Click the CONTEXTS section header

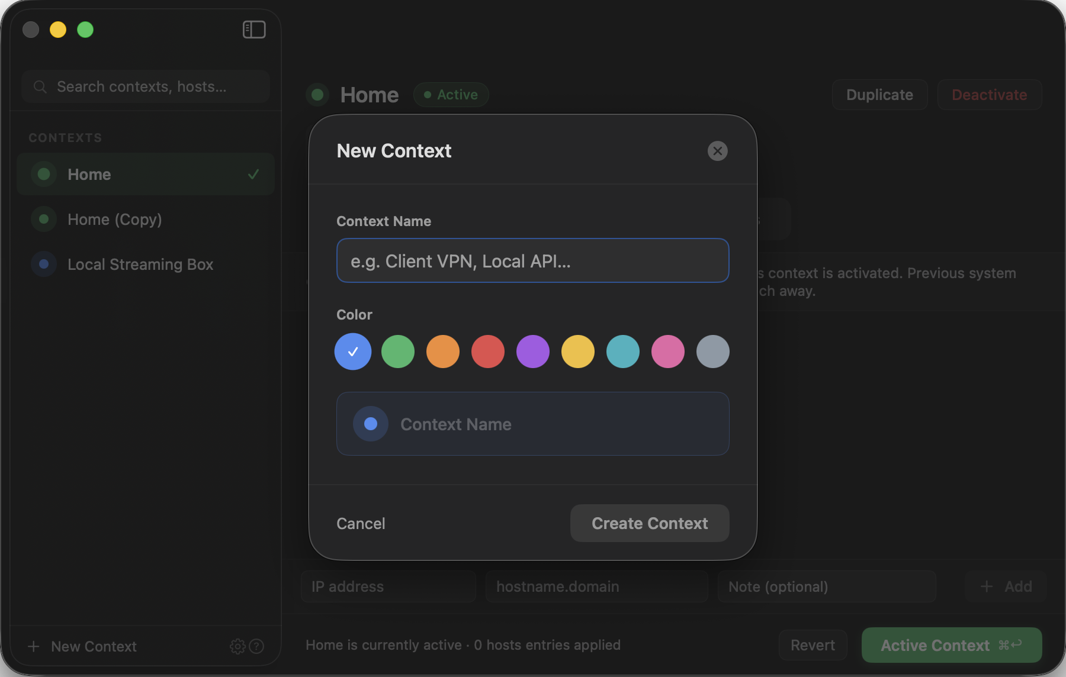pos(65,138)
